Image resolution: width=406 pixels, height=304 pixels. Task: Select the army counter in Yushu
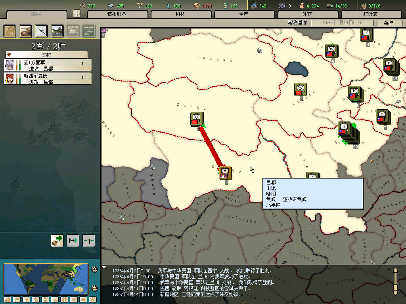point(197,119)
